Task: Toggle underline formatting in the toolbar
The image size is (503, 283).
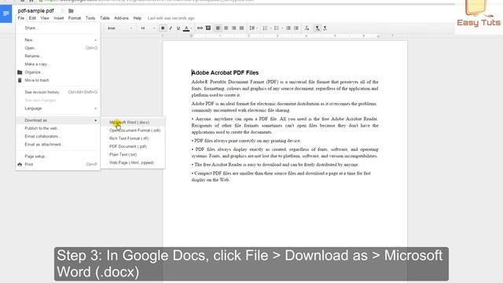Action: pos(178,28)
